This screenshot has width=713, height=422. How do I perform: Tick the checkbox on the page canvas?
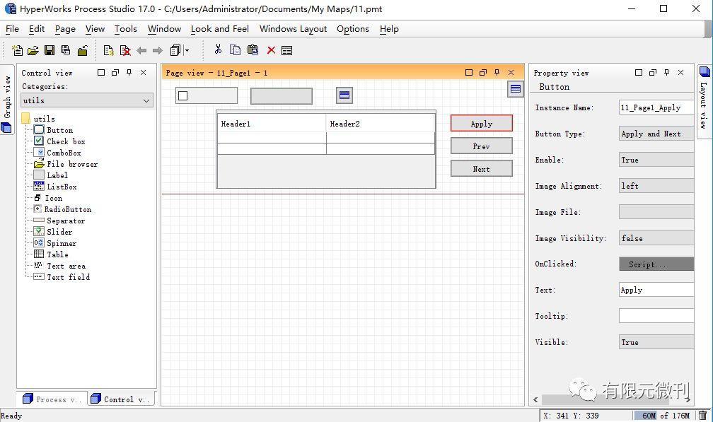(x=182, y=96)
